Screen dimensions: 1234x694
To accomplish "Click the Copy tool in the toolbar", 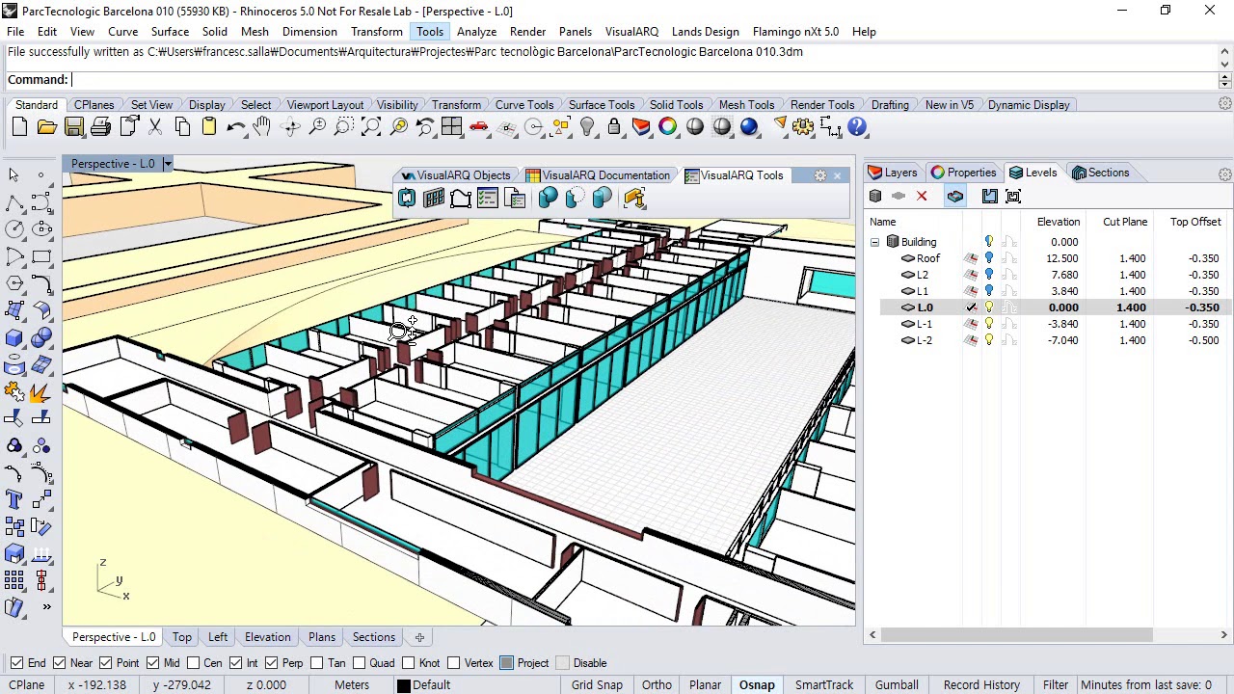I will (x=182, y=126).
